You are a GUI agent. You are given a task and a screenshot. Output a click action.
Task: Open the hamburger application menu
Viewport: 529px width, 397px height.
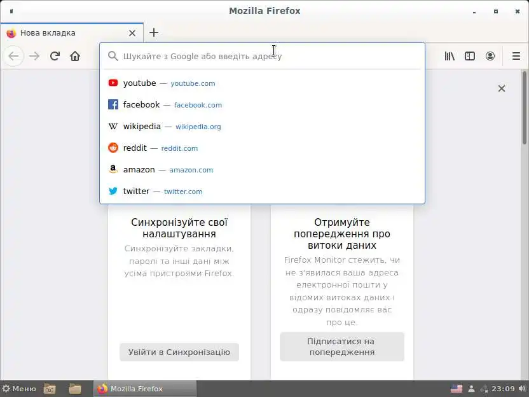pyautogui.click(x=516, y=56)
